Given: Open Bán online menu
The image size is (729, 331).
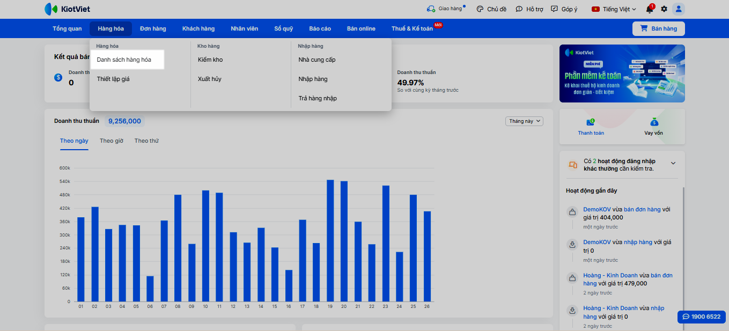Looking at the screenshot, I should [x=361, y=28].
